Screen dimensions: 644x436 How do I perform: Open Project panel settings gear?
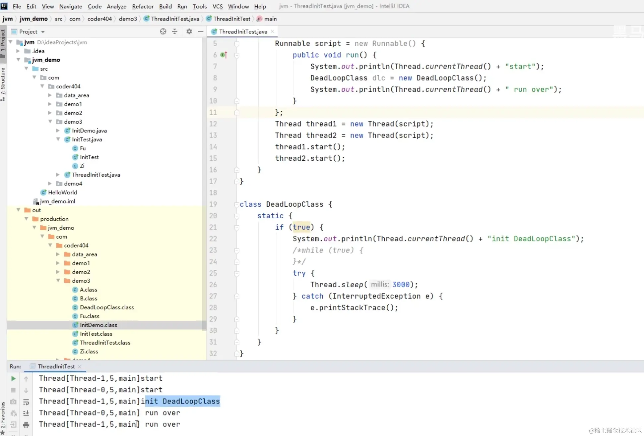click(189, 31)
